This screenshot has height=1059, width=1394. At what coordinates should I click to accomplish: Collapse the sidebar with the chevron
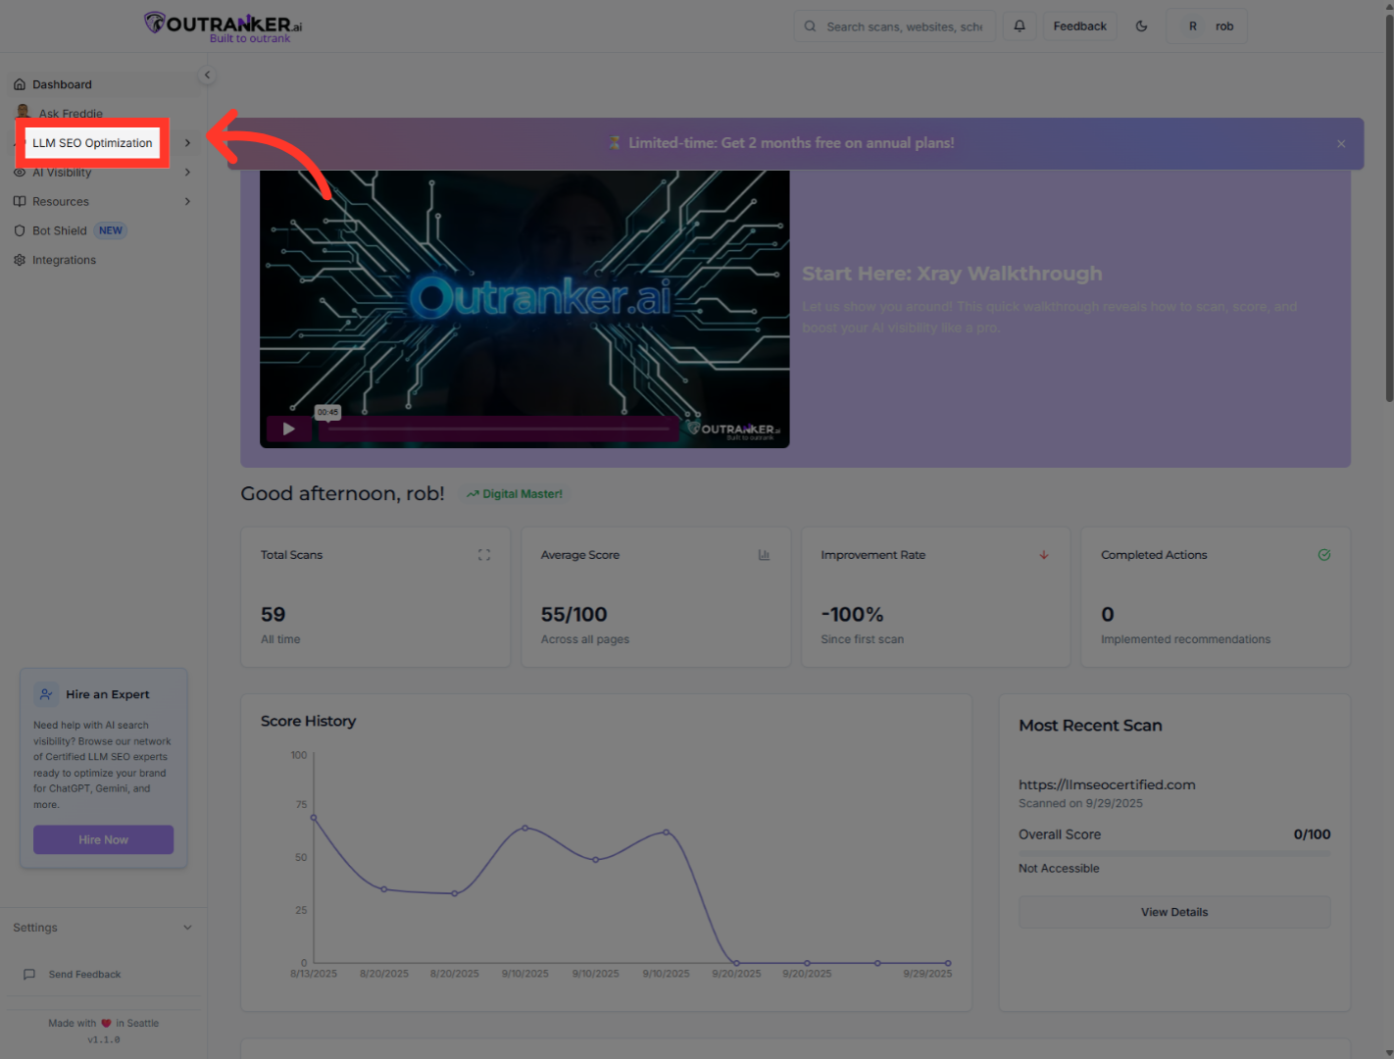(x=207, y=75)
